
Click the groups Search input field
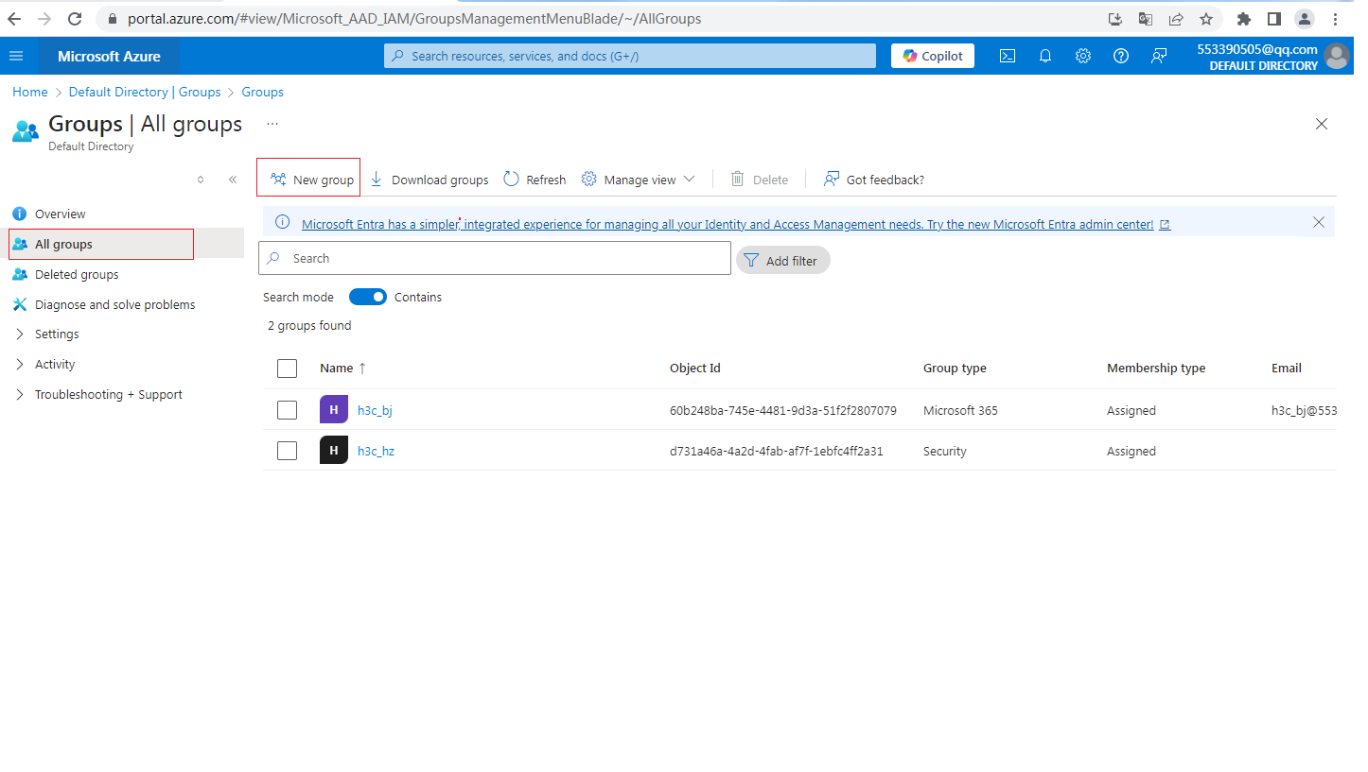(495, 258)
